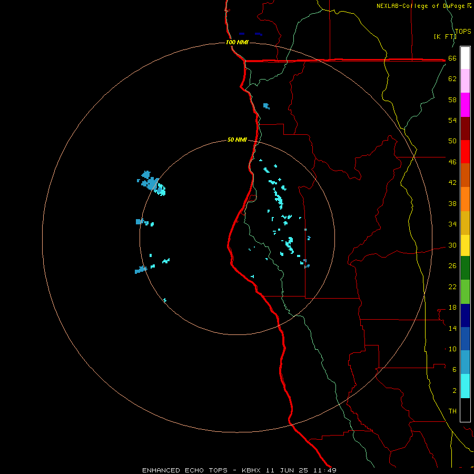
Task: Click the '11 JUN 25' date text
Action: (x=287, y=470)
